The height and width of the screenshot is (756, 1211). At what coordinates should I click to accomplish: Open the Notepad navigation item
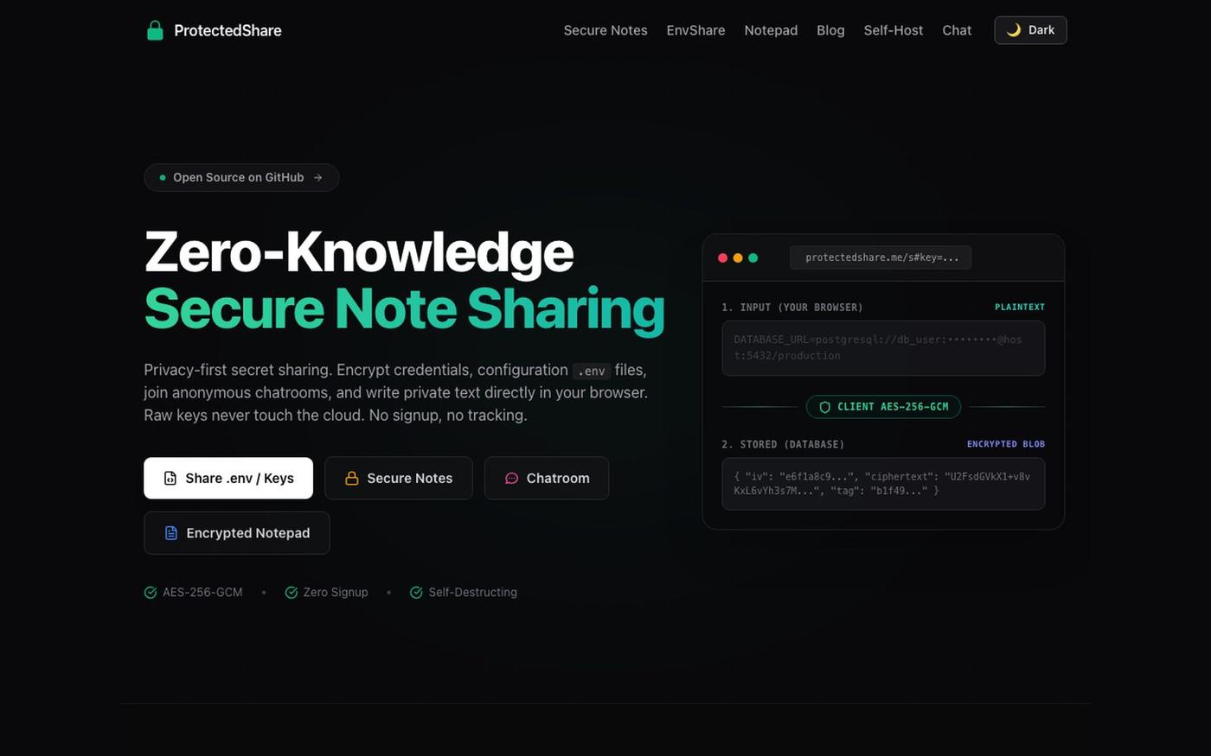[x=771, y=30]
